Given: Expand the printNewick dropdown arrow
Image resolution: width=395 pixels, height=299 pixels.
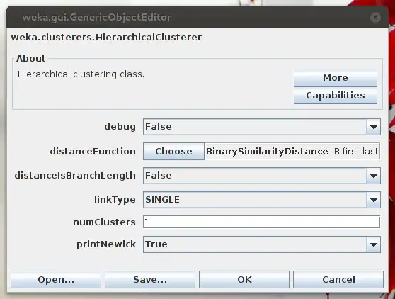Looking at the screenshot, I should (x=374, y=244).
